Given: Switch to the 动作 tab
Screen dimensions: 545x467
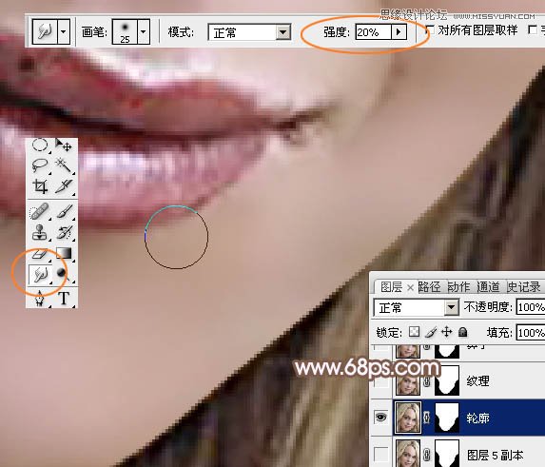Looking at the screenshot, I should (458, 286).
